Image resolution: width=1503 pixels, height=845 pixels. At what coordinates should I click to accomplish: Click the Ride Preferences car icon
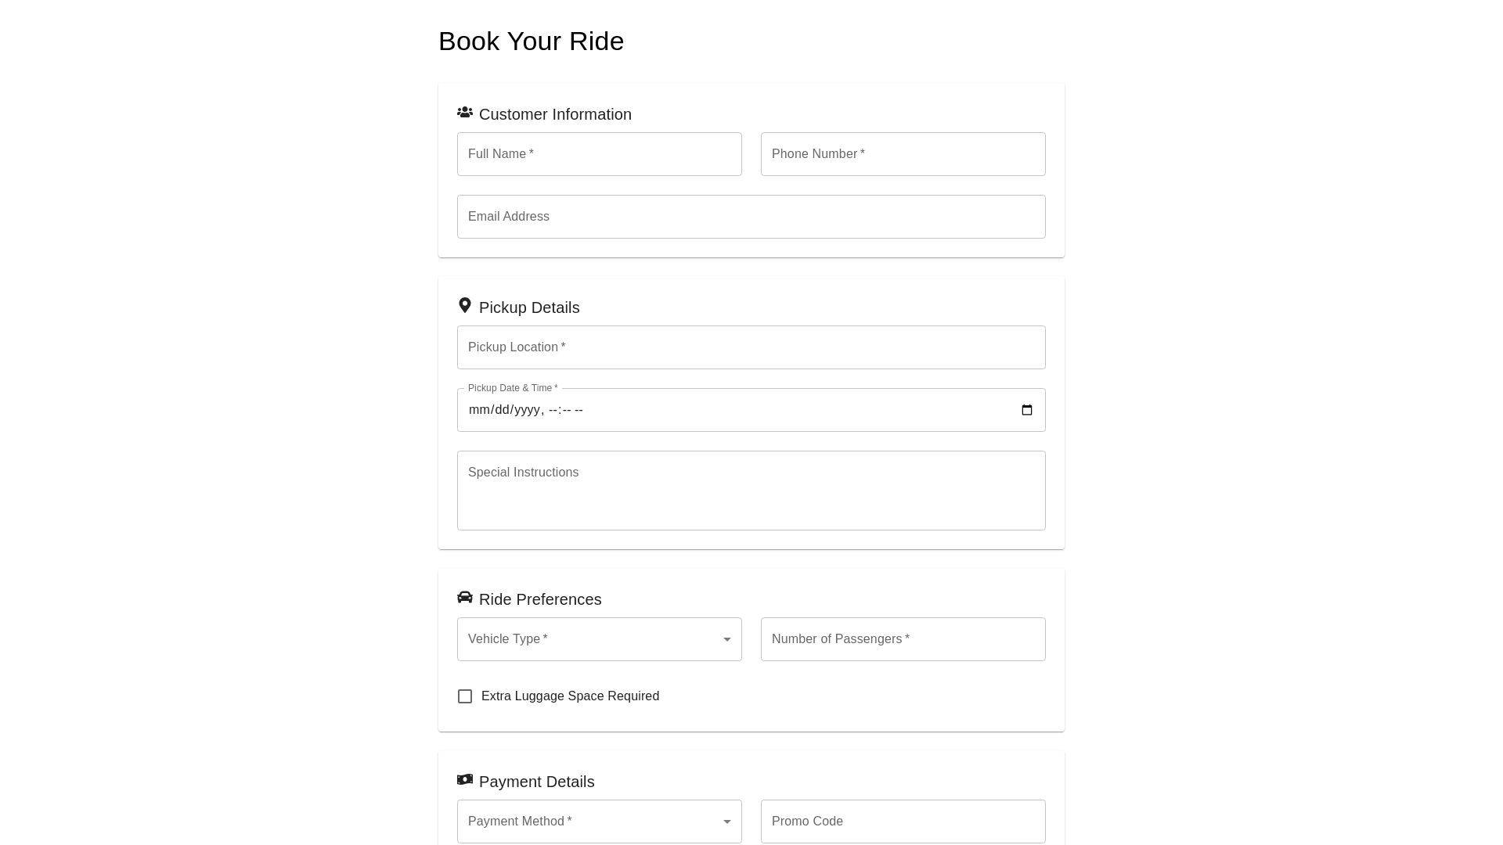tap(465, 598)
